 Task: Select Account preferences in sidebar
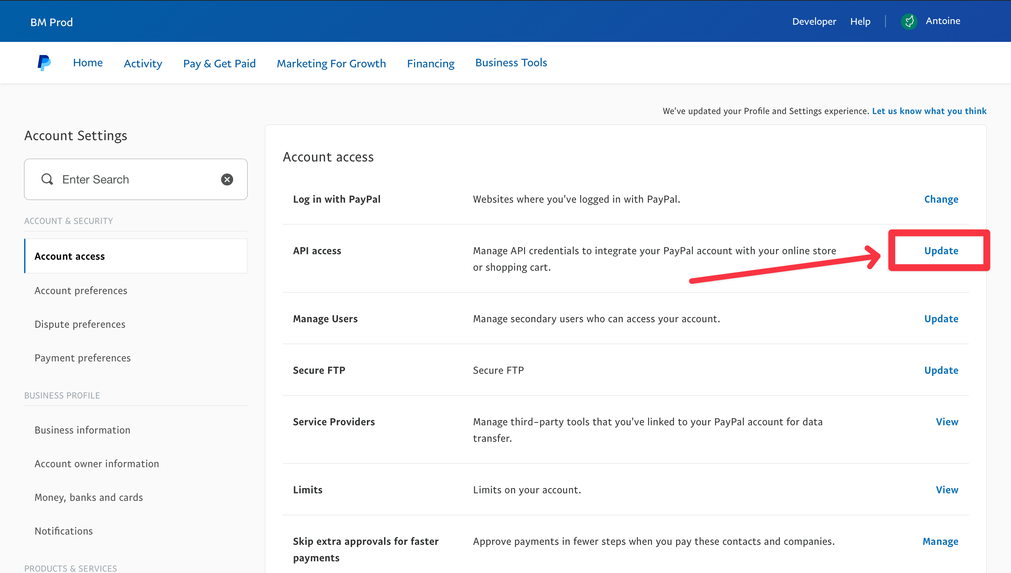81,290
